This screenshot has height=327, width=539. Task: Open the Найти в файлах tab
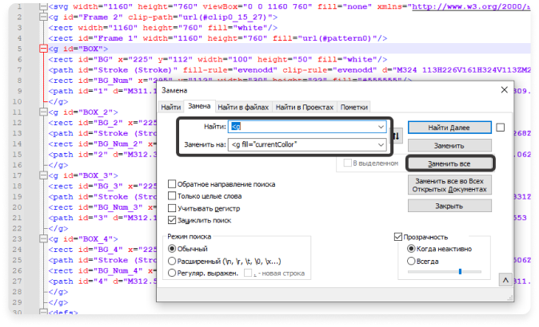pyautogui.click(x=243, y=108)
